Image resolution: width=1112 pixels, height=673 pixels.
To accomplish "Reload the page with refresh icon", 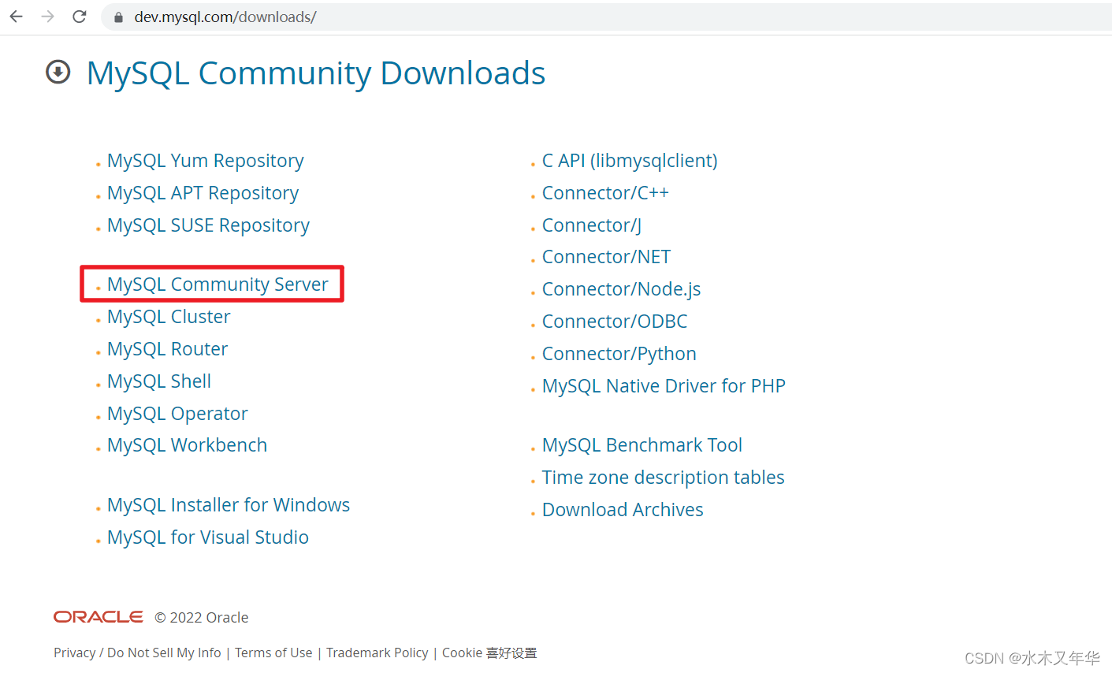I will 79,17.
